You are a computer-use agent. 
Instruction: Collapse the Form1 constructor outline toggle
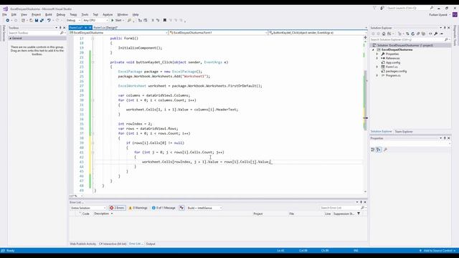[93, 38]
